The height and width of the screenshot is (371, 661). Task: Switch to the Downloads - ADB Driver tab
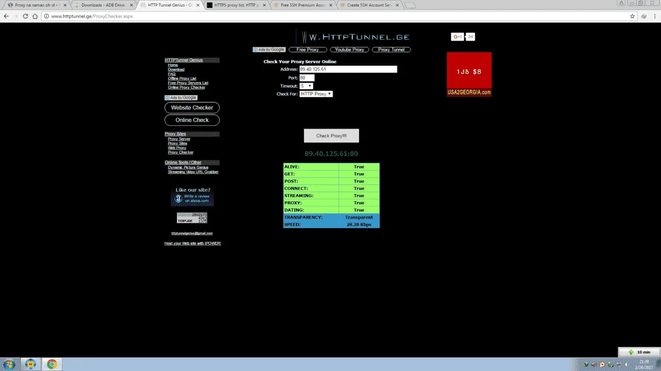tap(104, 5)
